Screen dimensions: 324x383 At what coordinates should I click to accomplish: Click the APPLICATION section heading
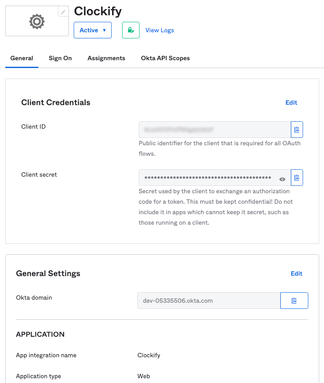pos(40,334)
